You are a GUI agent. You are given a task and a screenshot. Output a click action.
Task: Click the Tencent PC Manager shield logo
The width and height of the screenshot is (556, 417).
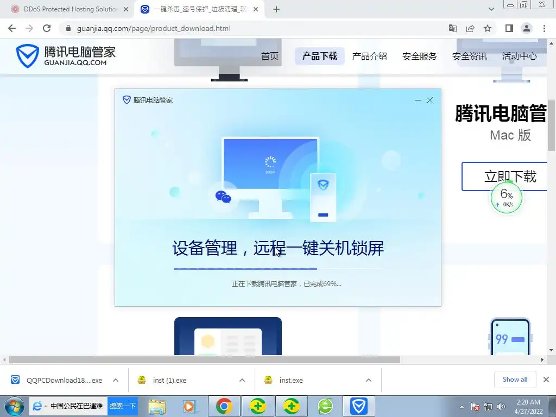point(27,56)
